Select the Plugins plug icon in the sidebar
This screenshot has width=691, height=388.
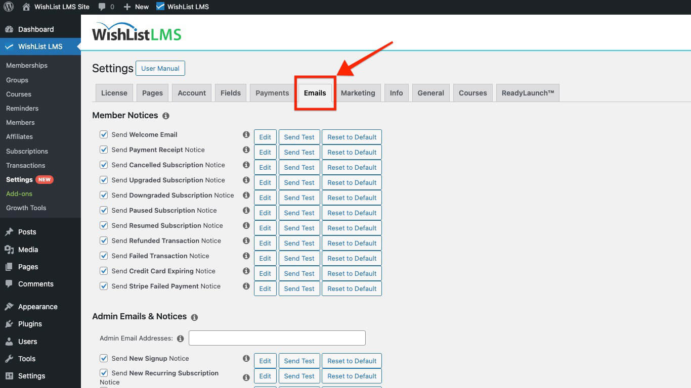9,324
